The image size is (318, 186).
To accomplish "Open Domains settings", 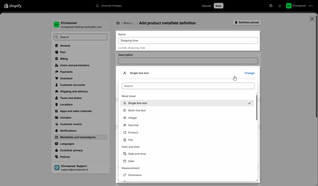I will (80, 118).
